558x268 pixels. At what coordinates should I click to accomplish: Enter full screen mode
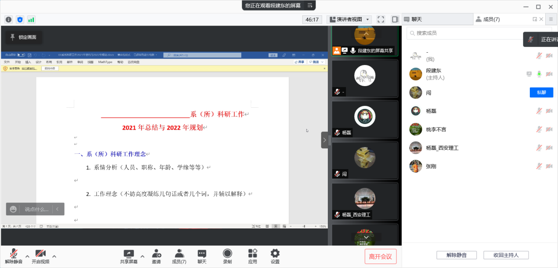coord(381,19)
